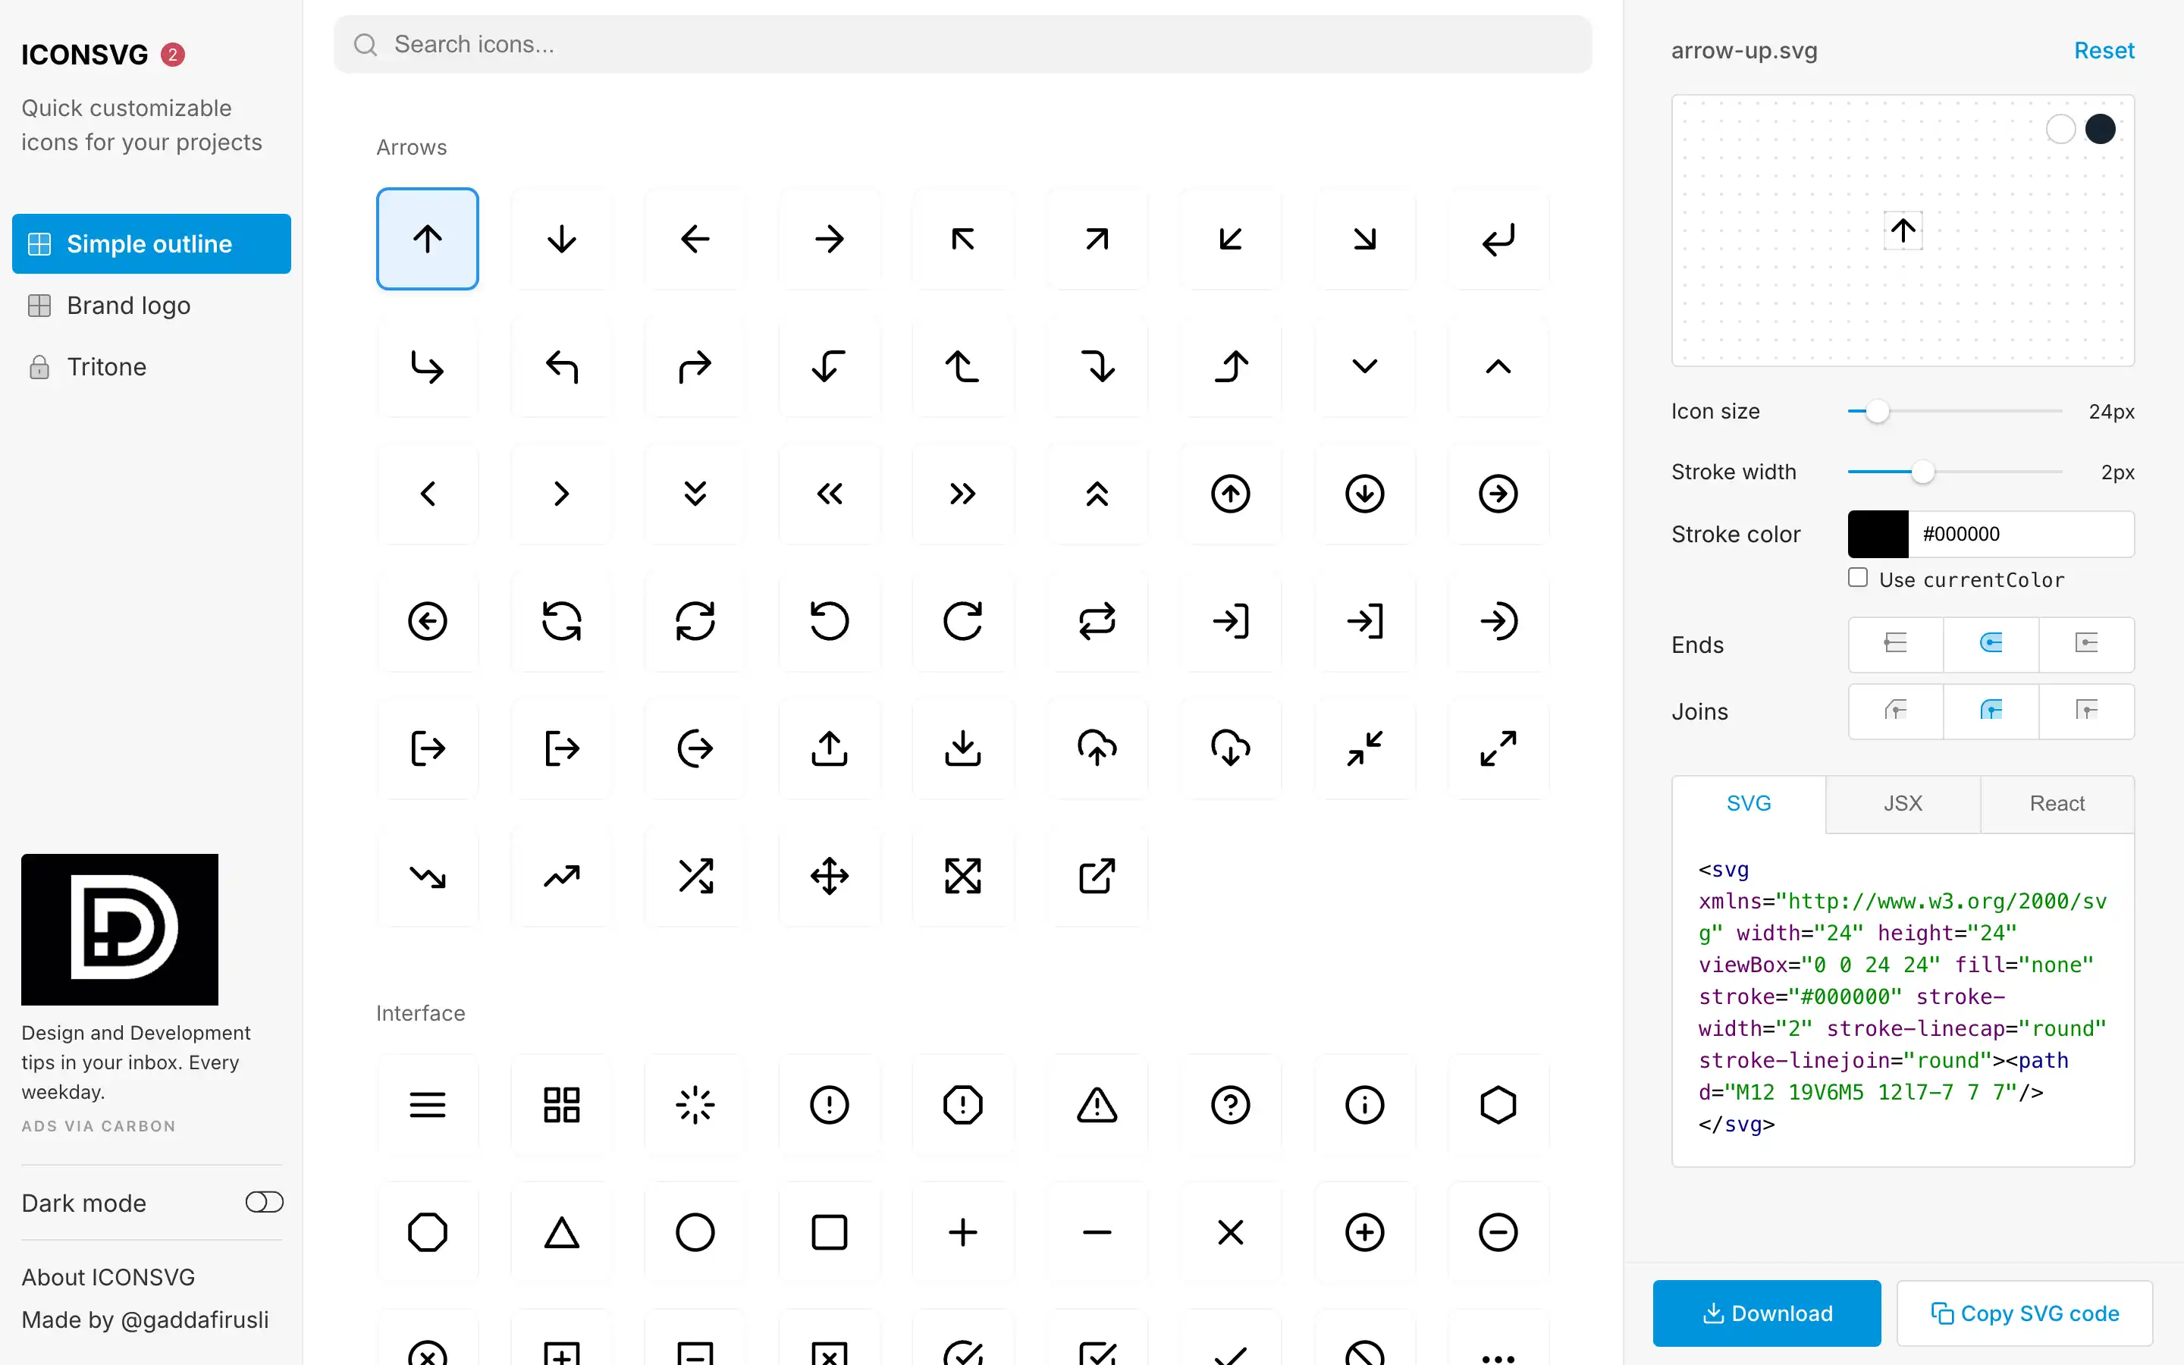
Task: Click the ADS VIA CARBON link
Action: click(99, 1126)
